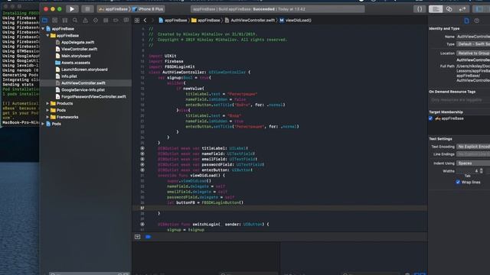Open GoogleService-Info.plist

click(x=83, y=90)
